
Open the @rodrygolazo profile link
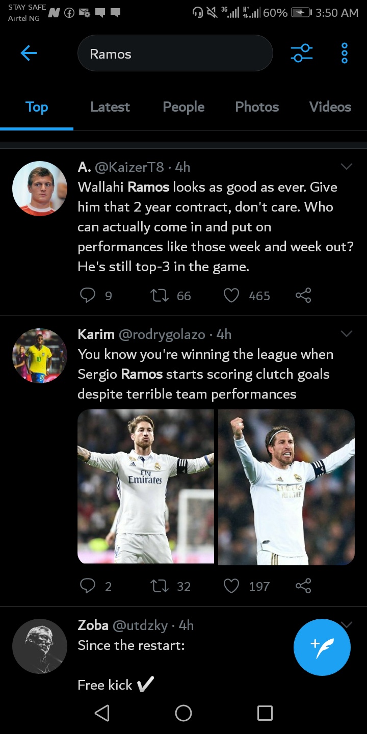162,335
